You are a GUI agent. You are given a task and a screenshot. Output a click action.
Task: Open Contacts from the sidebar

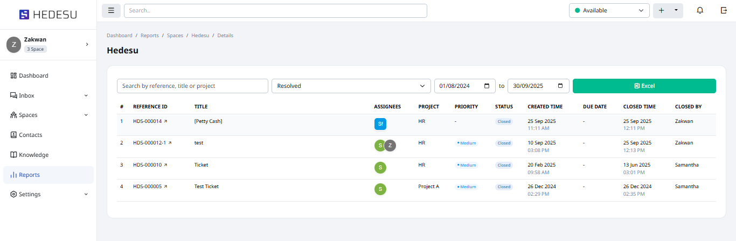pyautogui.click(x=30, y=135)
